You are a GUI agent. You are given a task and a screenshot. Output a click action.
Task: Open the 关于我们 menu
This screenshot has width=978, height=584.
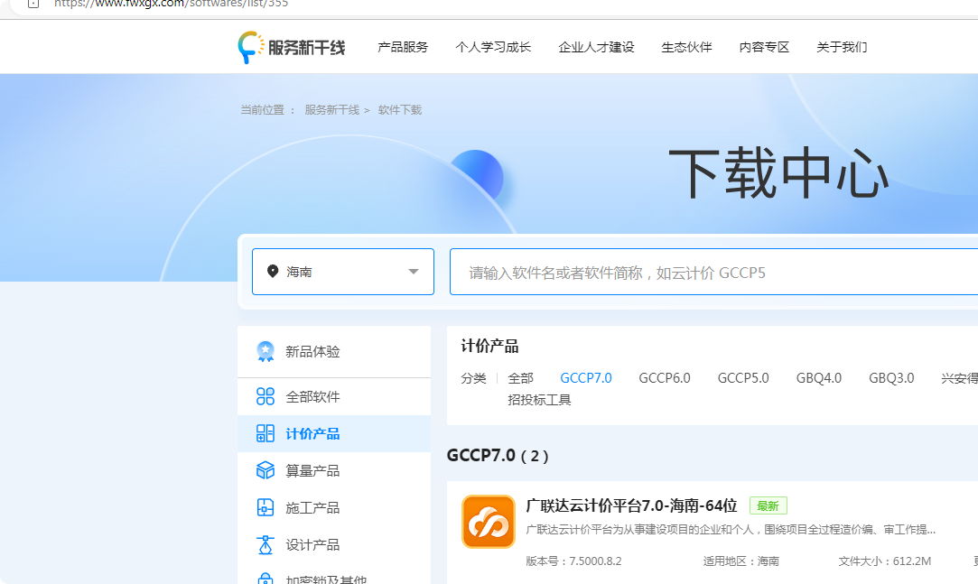pyautogui.click(x=842, y=47)
